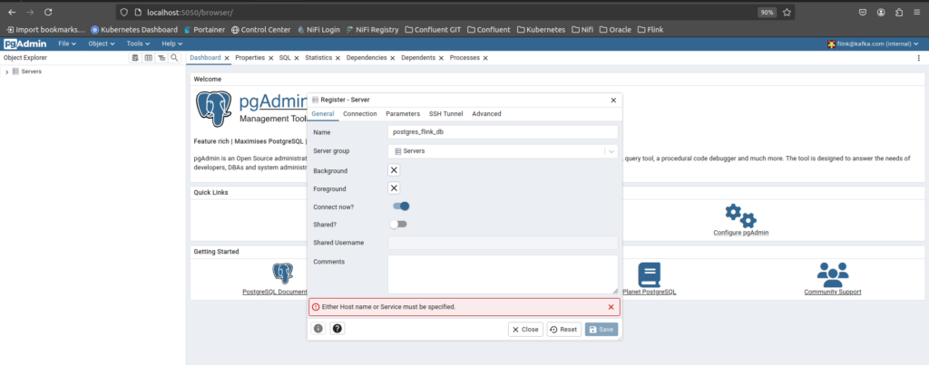Viewport: 929px width, 365px height.
Task: Click the Background color picker box
Action: 394,170
